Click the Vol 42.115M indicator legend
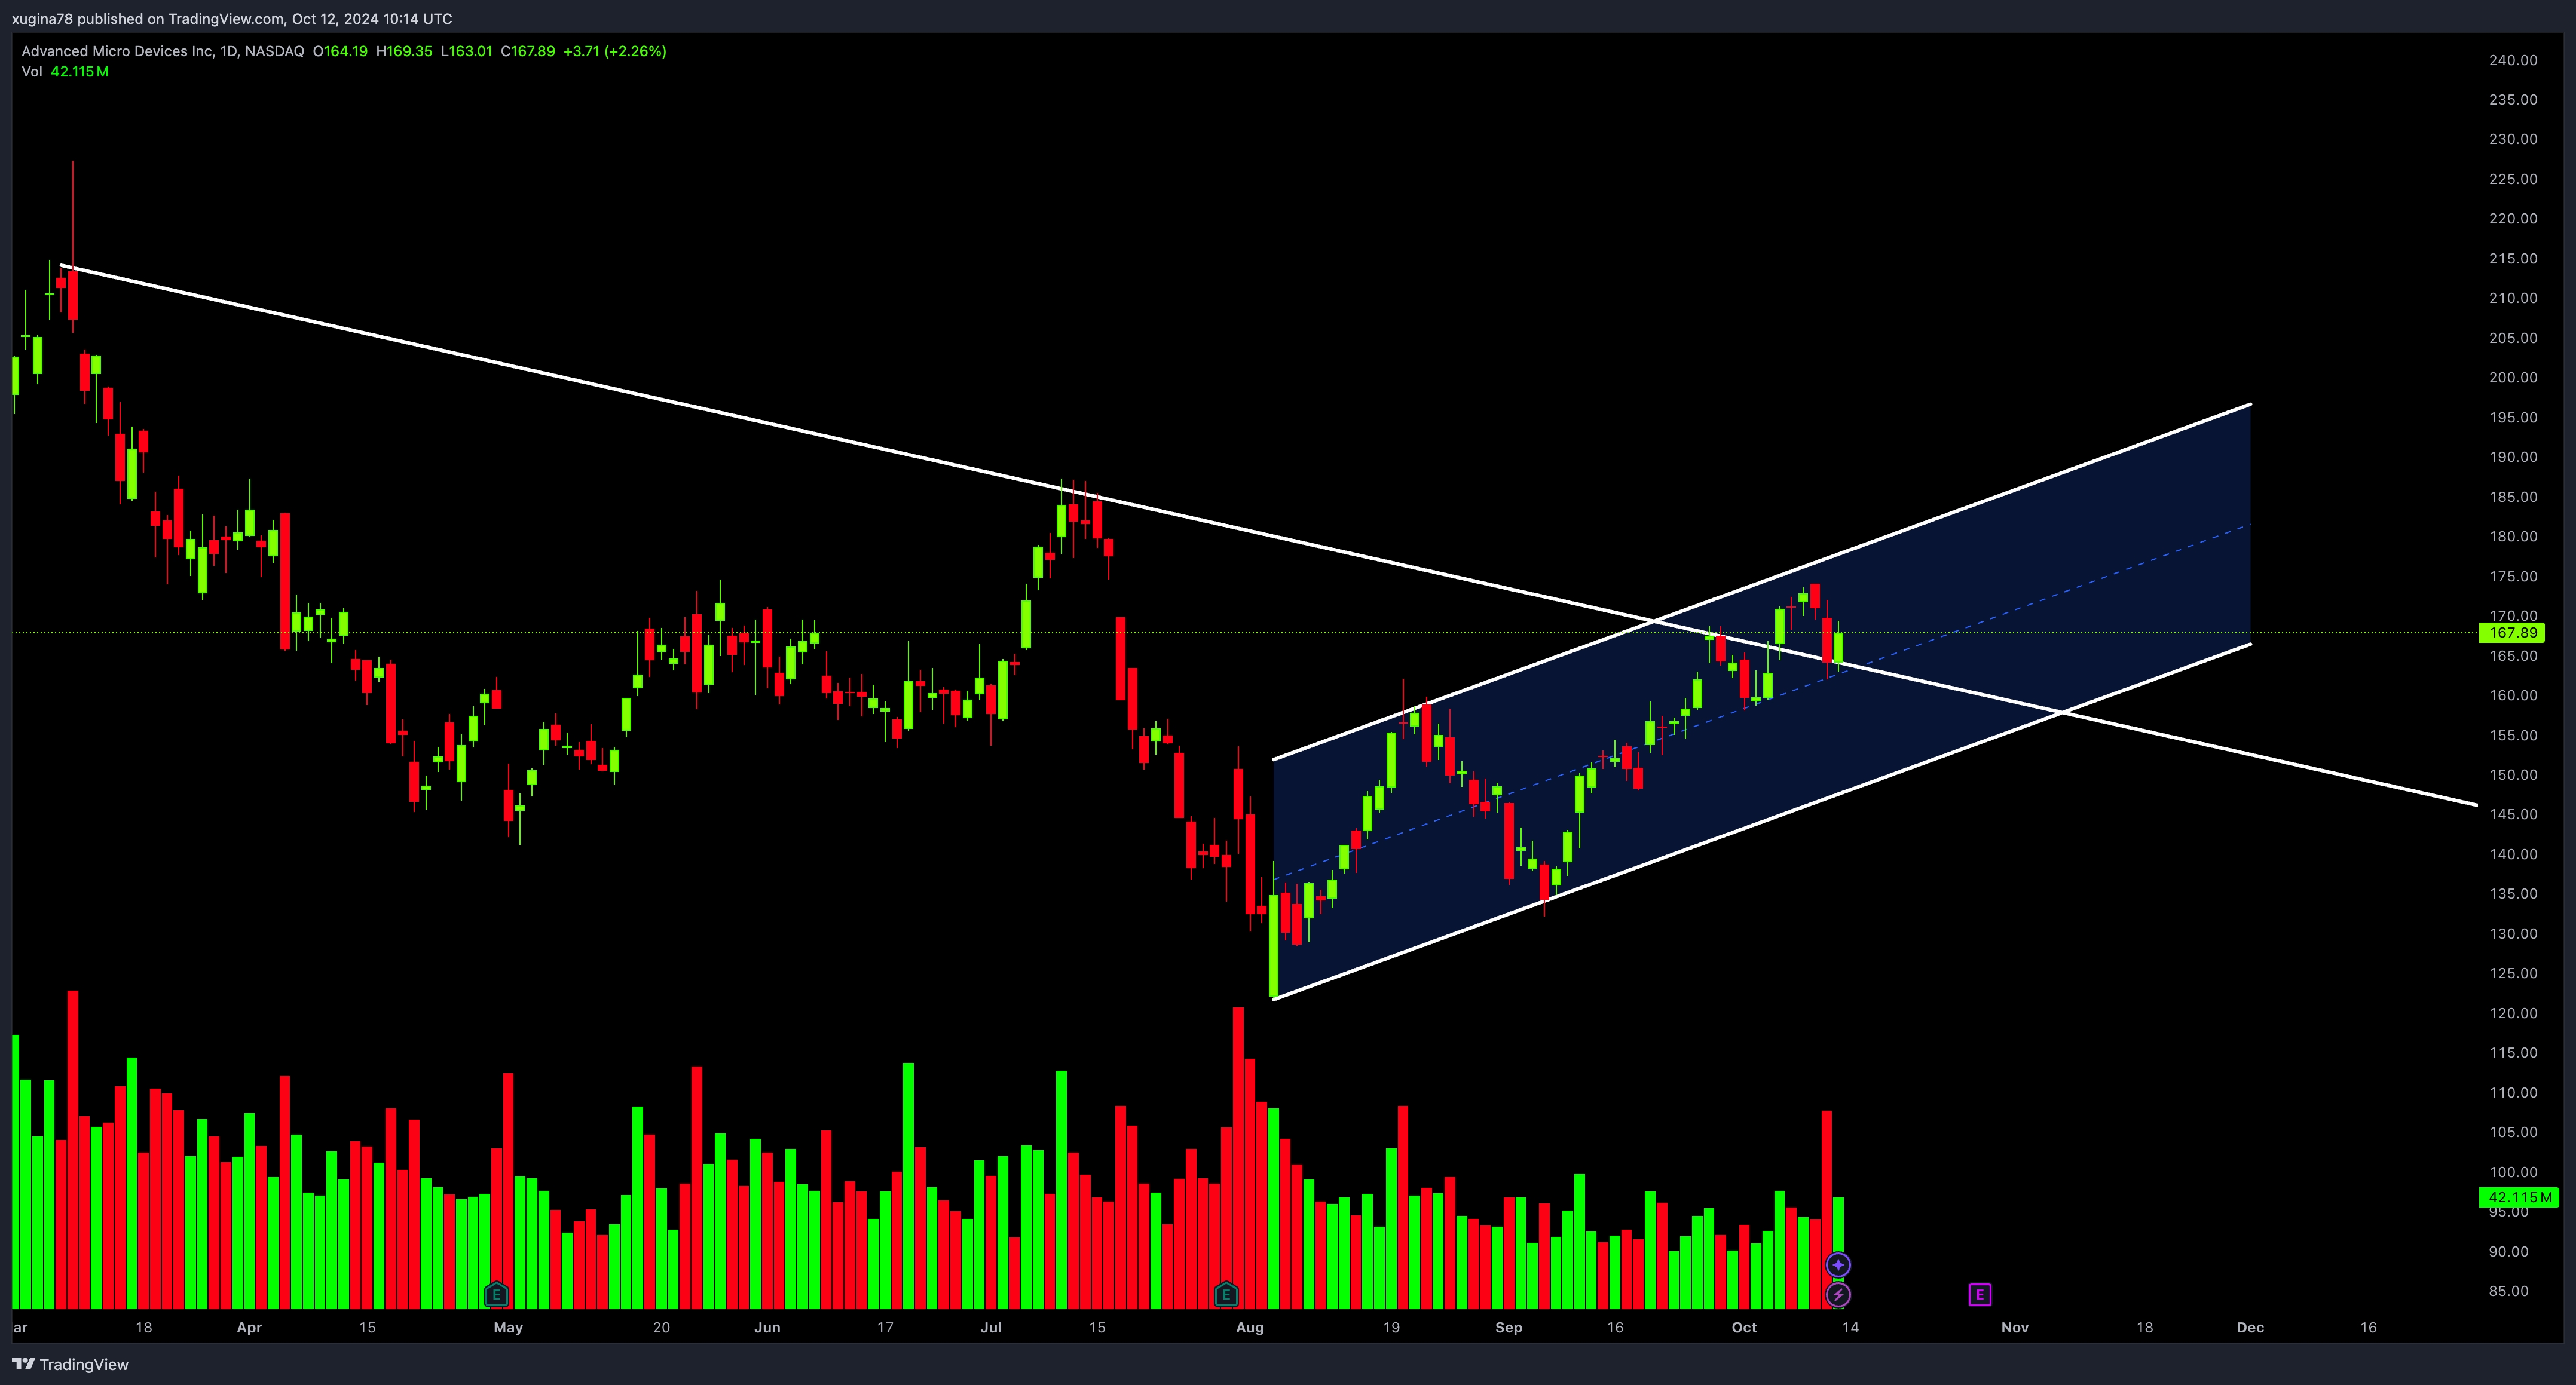The height and width of the screenshot is (1385, 2576). click(65, 72)
